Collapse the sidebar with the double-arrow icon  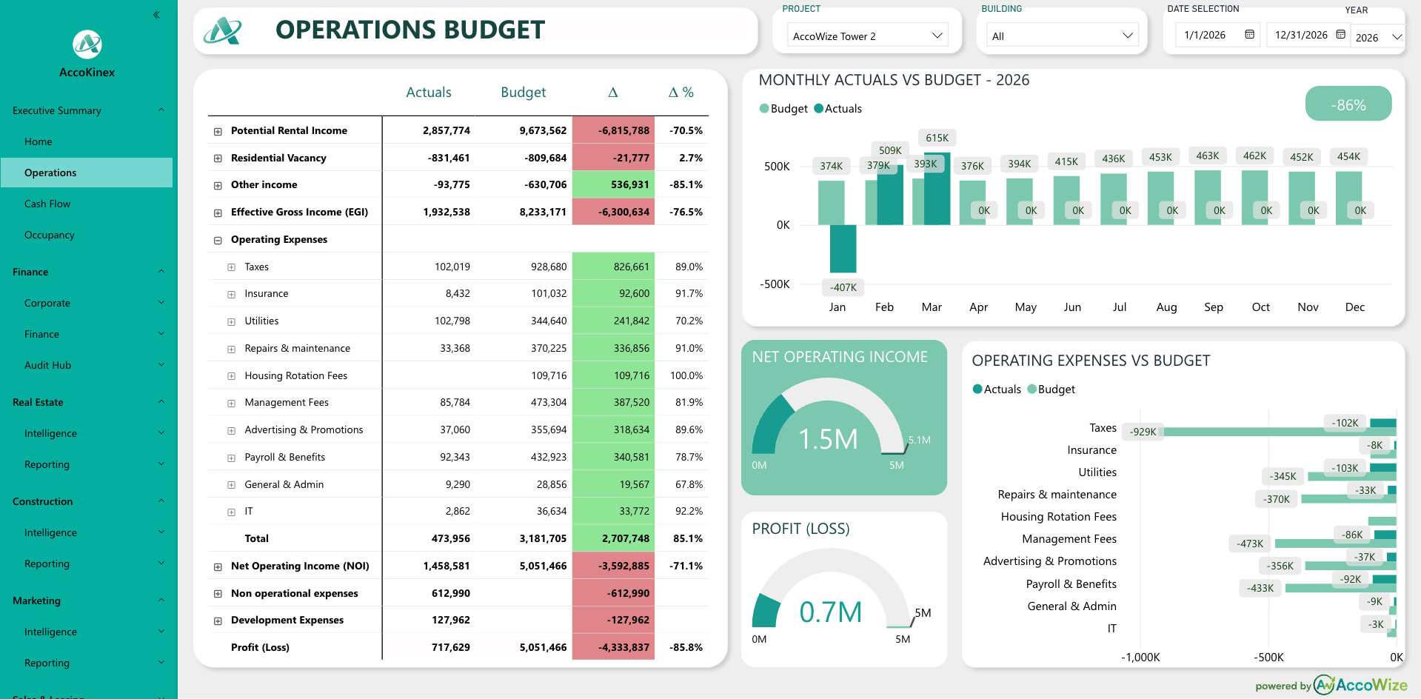point(156,15)
